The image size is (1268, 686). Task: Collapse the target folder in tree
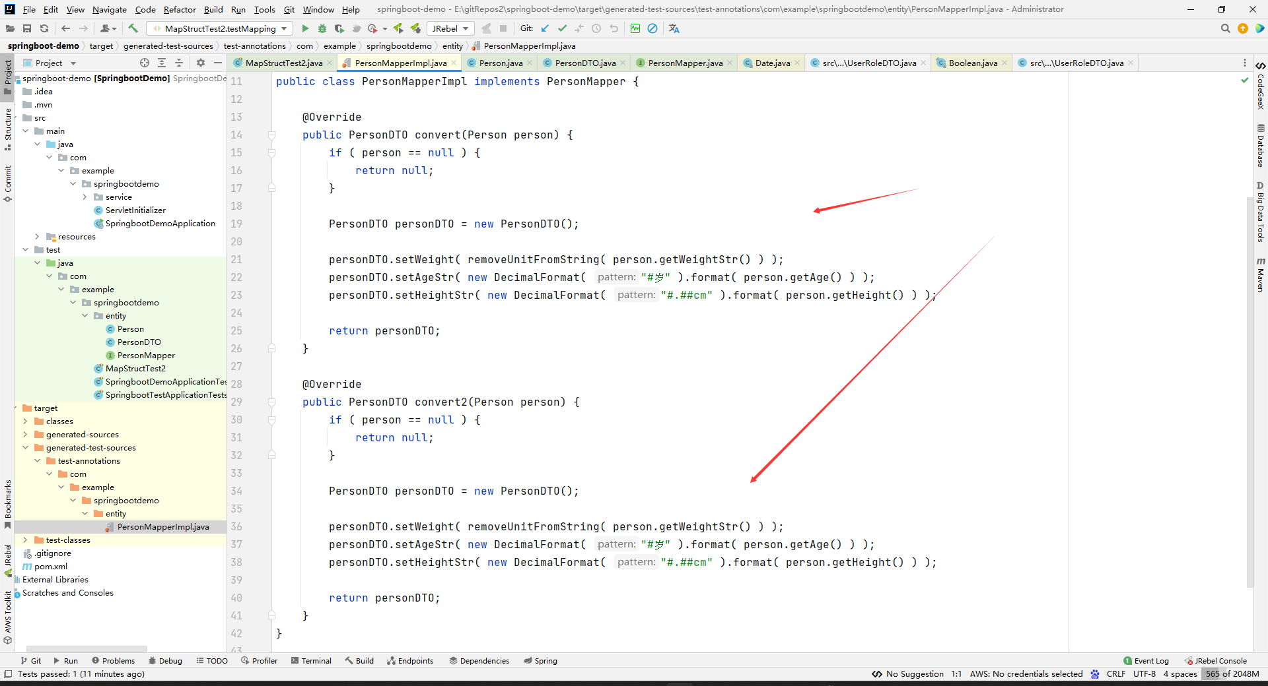coord(17,408)
